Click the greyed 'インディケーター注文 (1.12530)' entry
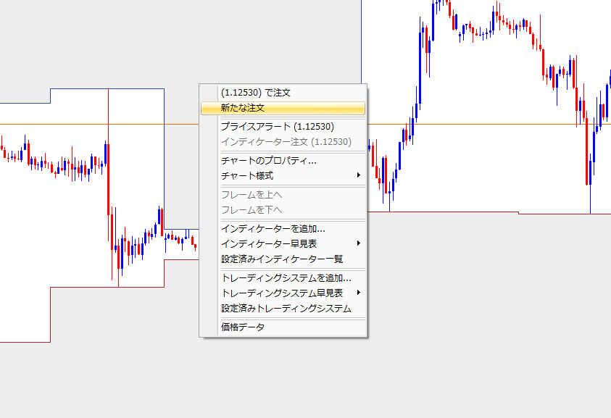The image size is (611, 418). (x=283, y=142)
